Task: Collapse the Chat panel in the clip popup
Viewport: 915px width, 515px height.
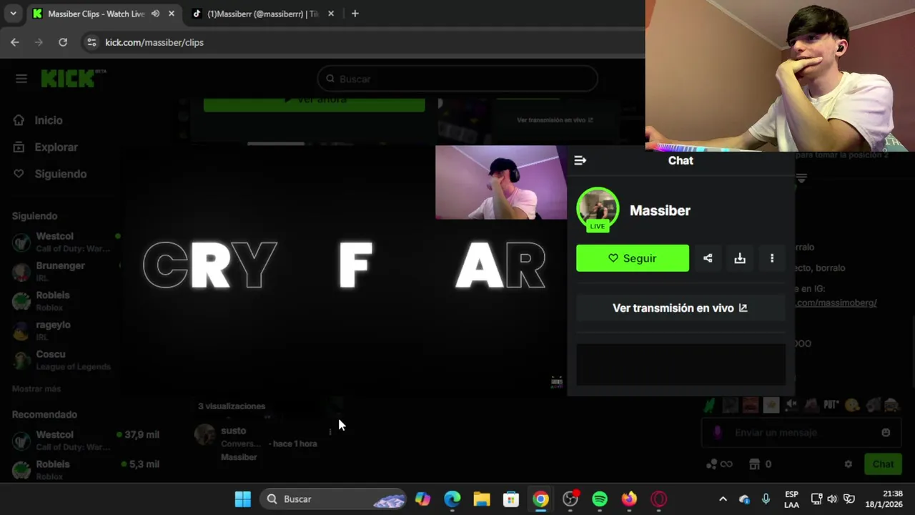Action: (580, 160)
